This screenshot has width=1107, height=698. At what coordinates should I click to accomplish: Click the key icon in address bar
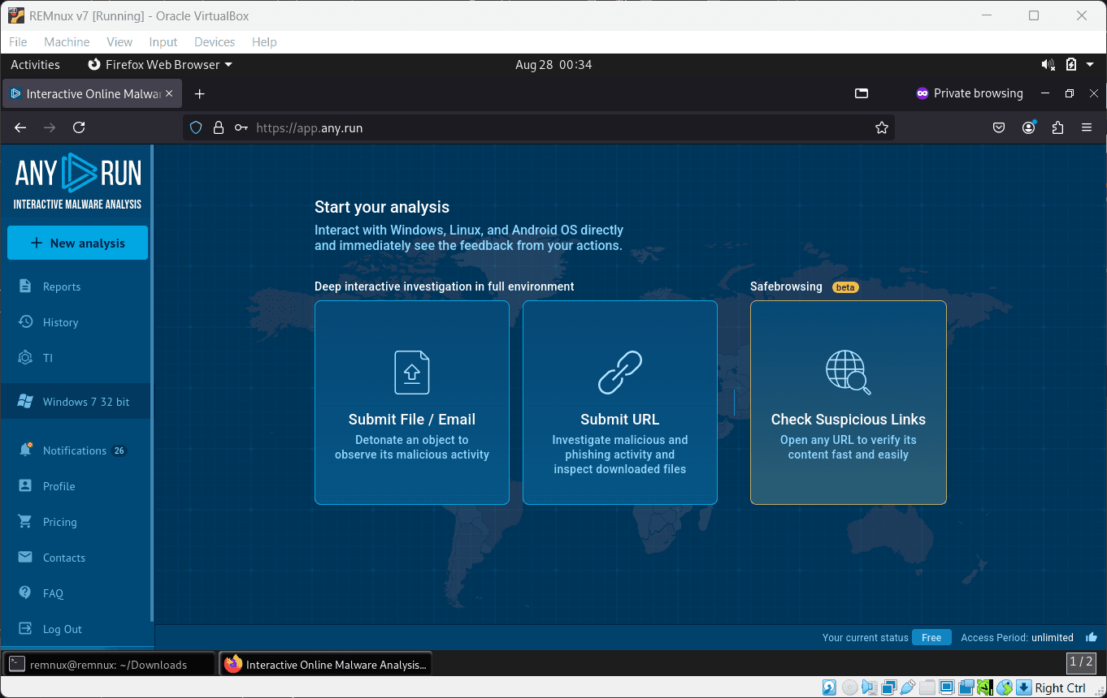(x=241, y=127)
